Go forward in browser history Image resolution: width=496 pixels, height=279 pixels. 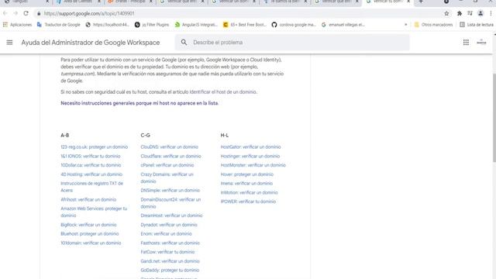15,13
